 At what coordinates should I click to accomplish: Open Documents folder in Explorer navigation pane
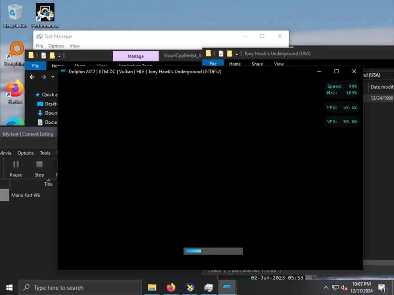47,122
